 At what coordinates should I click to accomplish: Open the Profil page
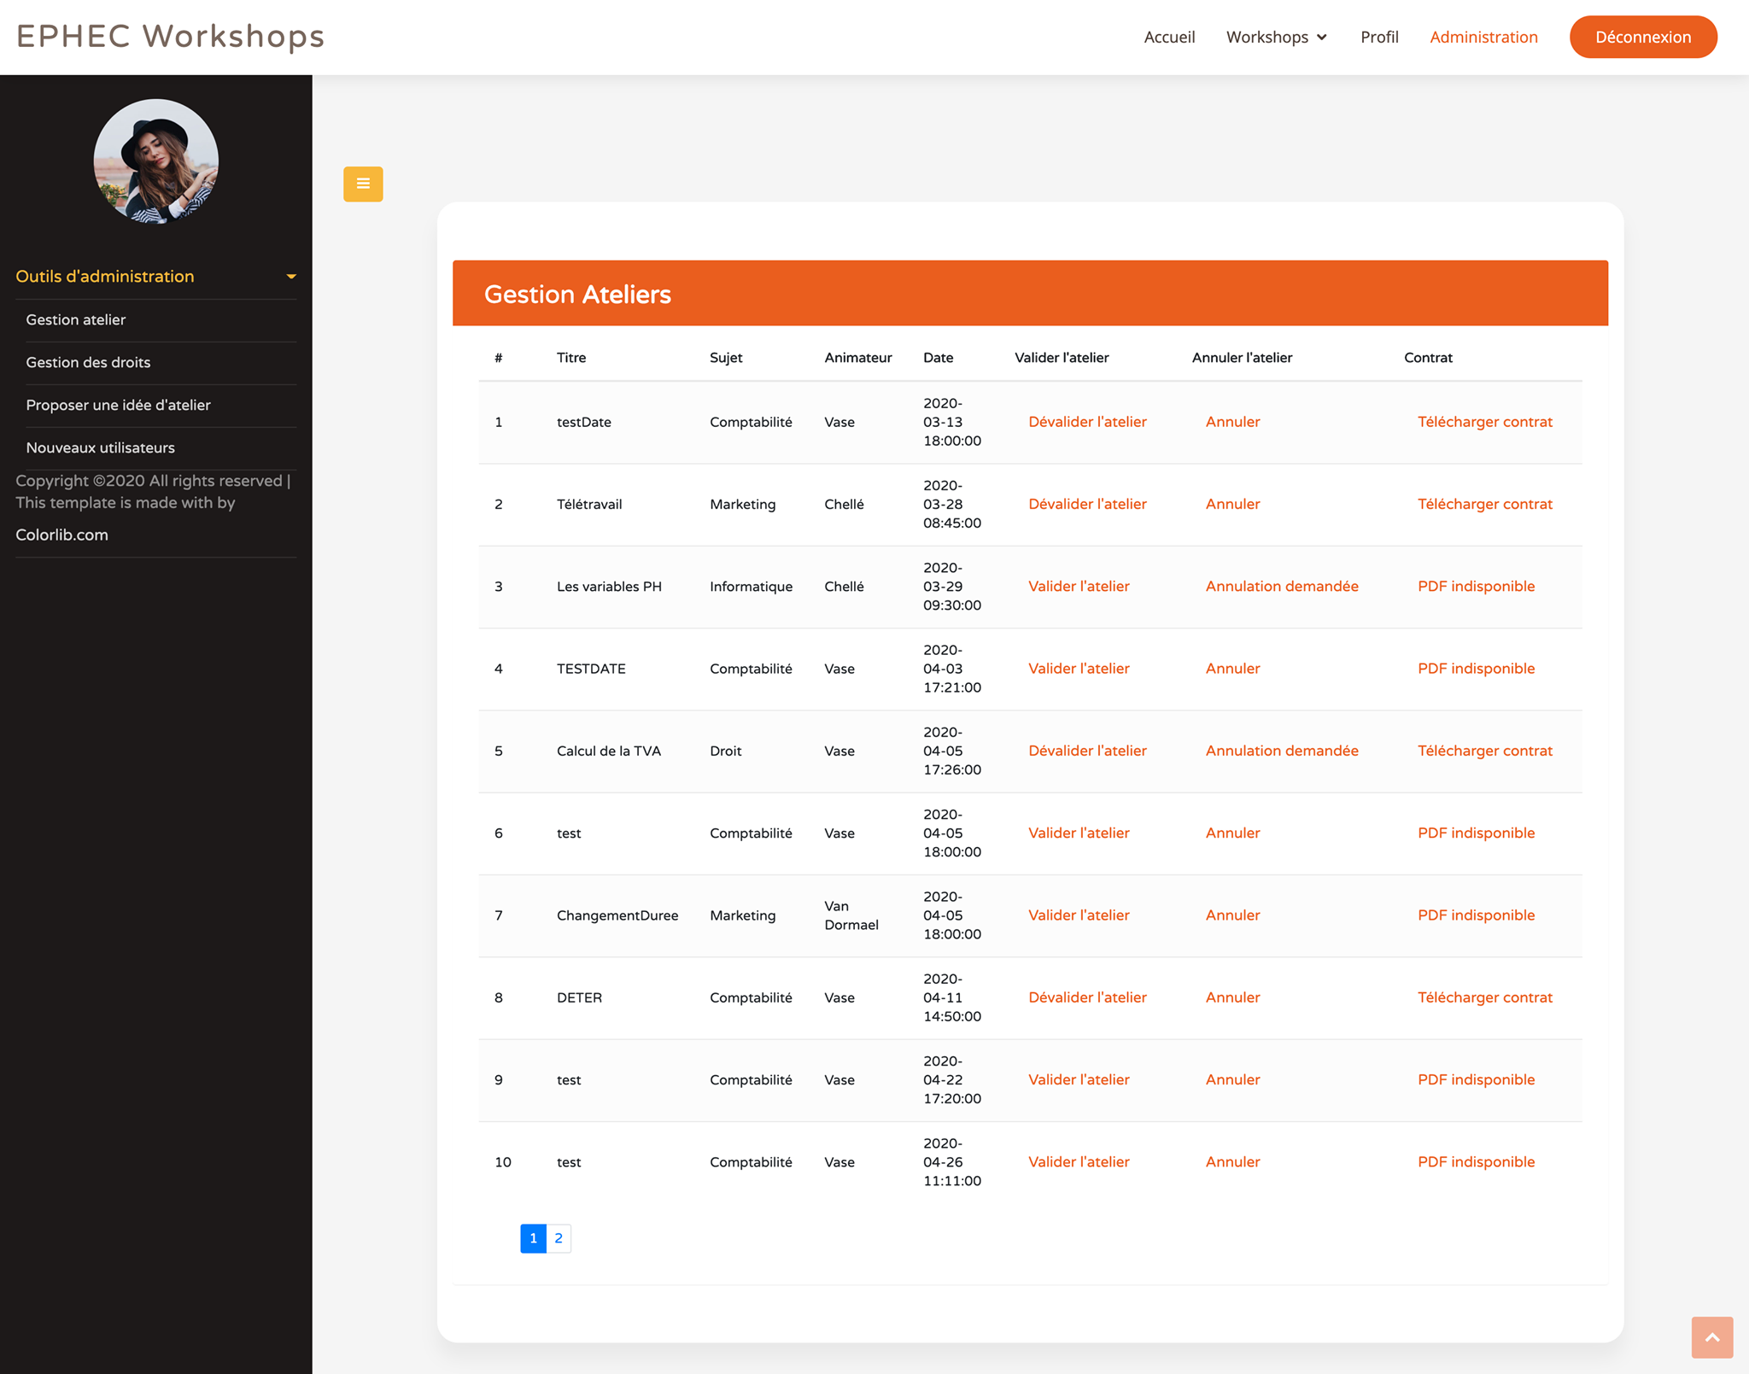coord(1379,37)
